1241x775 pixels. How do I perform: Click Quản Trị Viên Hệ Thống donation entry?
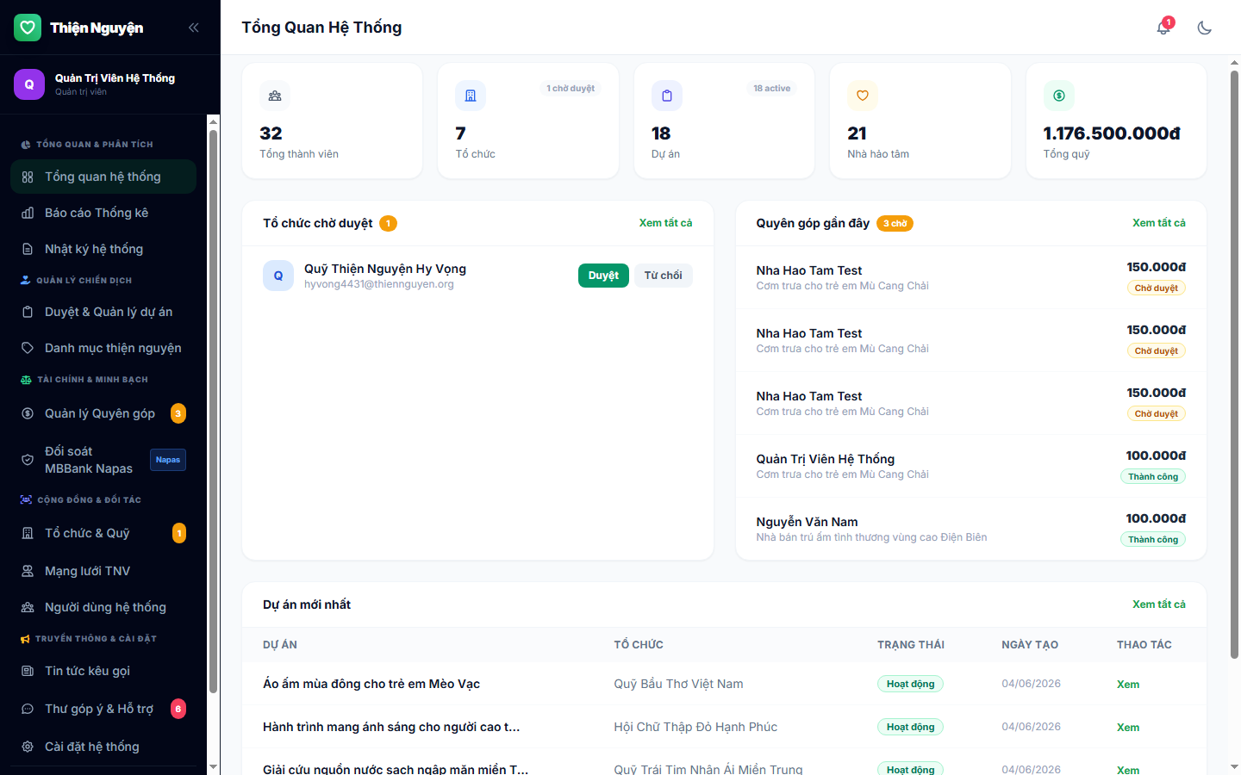point(970,466)
